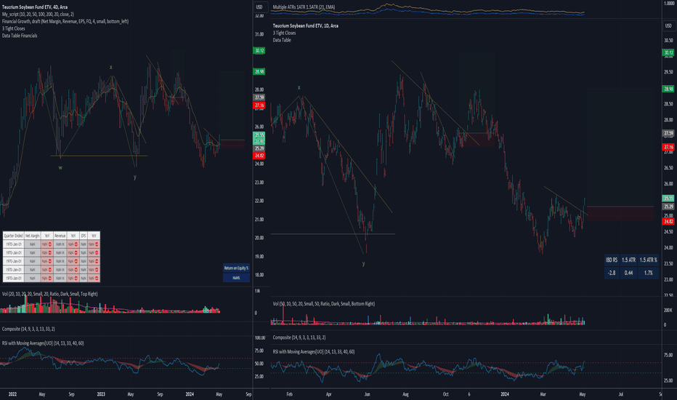Click the Jul label on right time axis
Viewport: 677px width, 400px height.
tap(620, 394)
